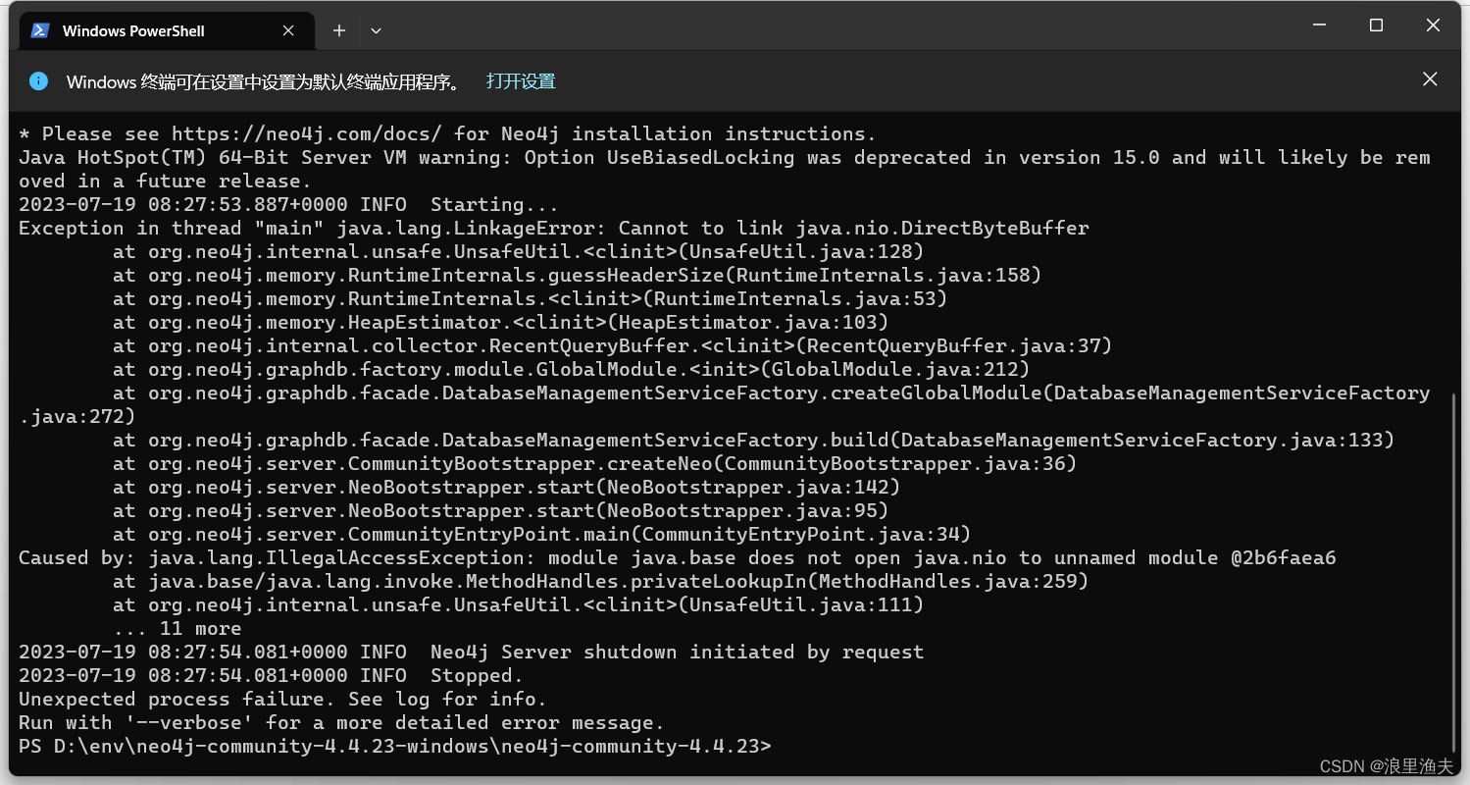The height and width of the screenshot is (785, 1470).
Task: Click 'Unexpected process failure. See log for info.'
Action: pyautogui.click(x=283, y=699)
